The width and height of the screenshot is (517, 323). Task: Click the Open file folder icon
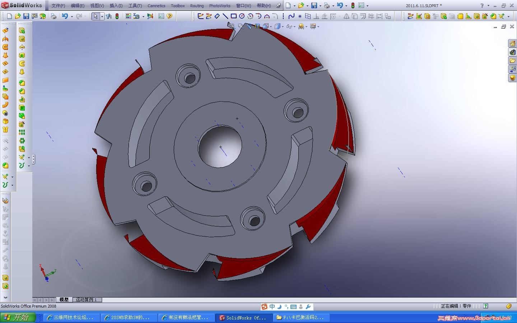coord(18,16)
